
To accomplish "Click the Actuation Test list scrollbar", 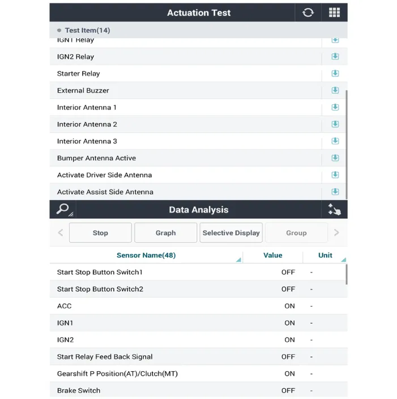I will [347, 142].
